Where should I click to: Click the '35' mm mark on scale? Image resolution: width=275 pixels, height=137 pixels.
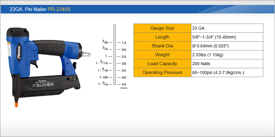coord(124,71)
